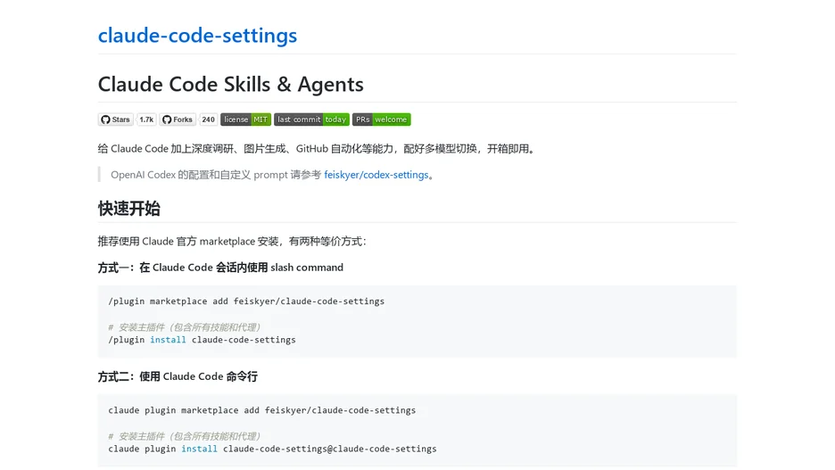Click the 1.7k star count badge
Viewport: 835px width, 470px height.
point(146,120)
